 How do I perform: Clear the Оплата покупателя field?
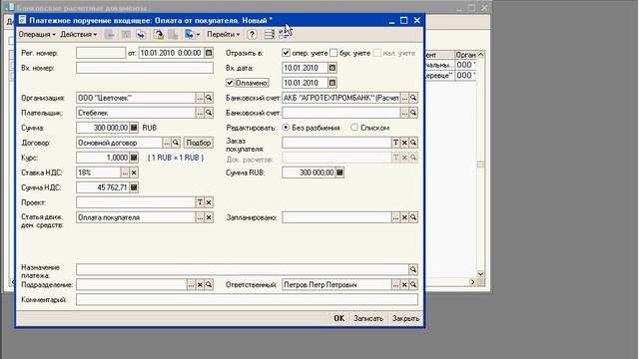[209, 217]
